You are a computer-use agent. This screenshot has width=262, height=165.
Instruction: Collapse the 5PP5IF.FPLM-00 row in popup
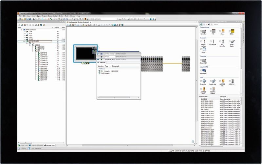pos(98,59)
